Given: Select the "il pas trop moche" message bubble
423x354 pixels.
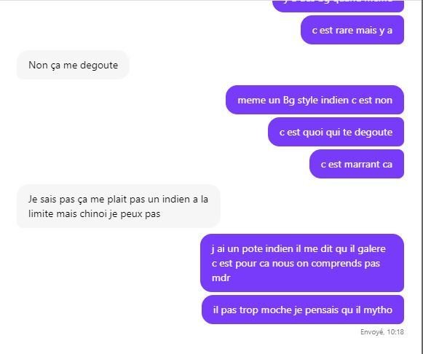Looking at the screenshot, I should click(x=303, y=310).
